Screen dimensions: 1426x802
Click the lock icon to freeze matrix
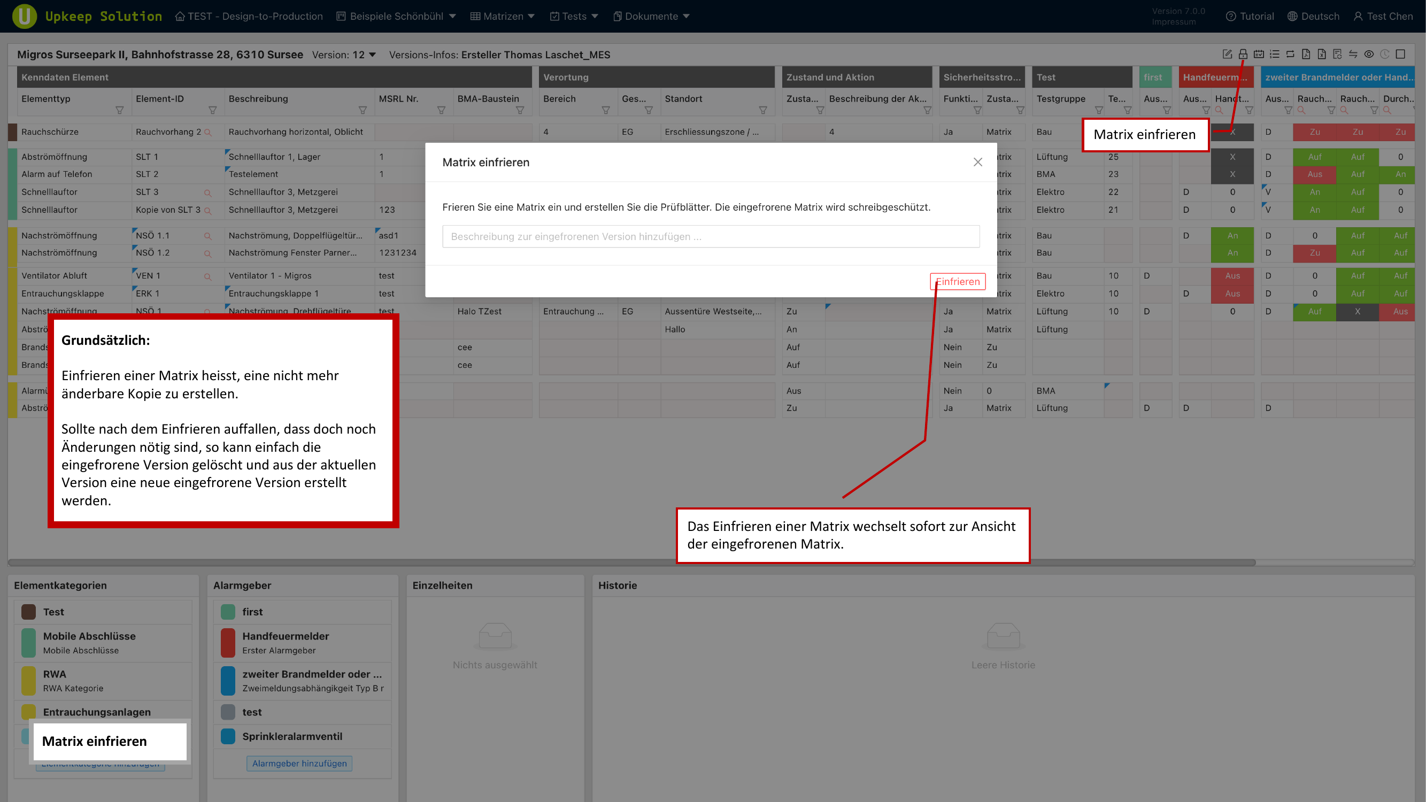(x=1243, y=54)
